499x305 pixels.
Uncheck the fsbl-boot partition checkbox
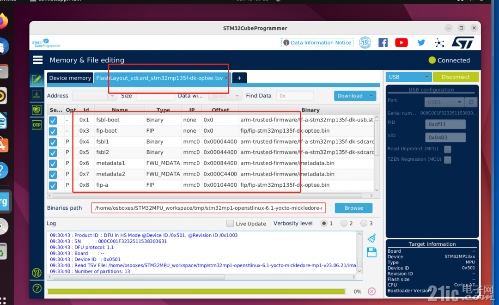pos(53,120)
